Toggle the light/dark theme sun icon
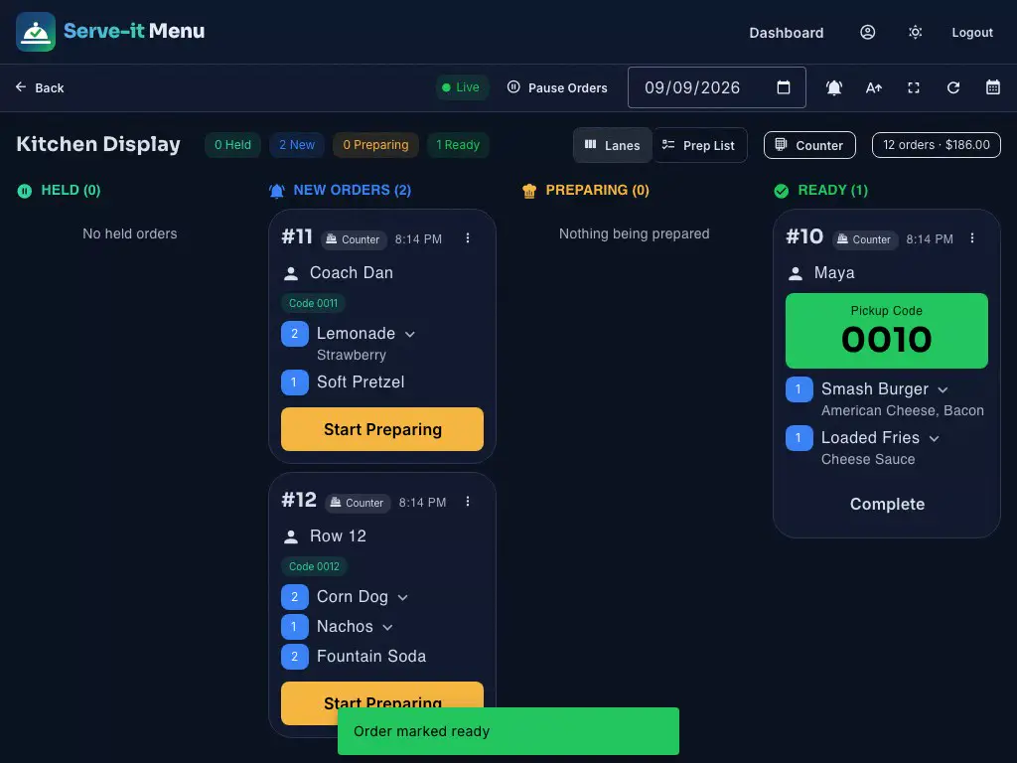Screen dimensions: 1017x763 click(x=915, y=32)
